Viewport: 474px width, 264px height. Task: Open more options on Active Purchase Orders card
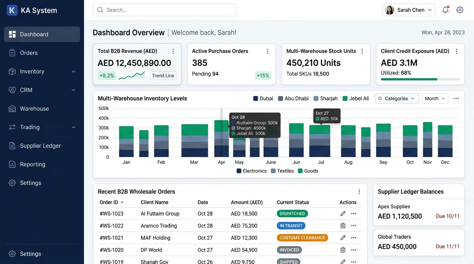tap(267, 51)
